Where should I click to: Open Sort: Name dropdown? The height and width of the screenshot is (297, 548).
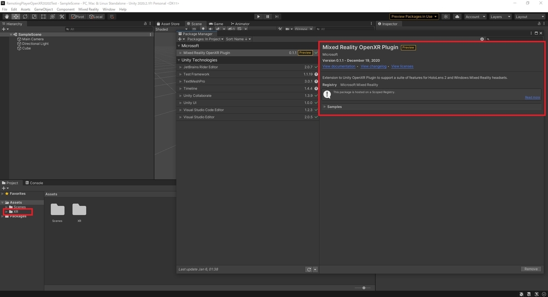tap(238, 39)
